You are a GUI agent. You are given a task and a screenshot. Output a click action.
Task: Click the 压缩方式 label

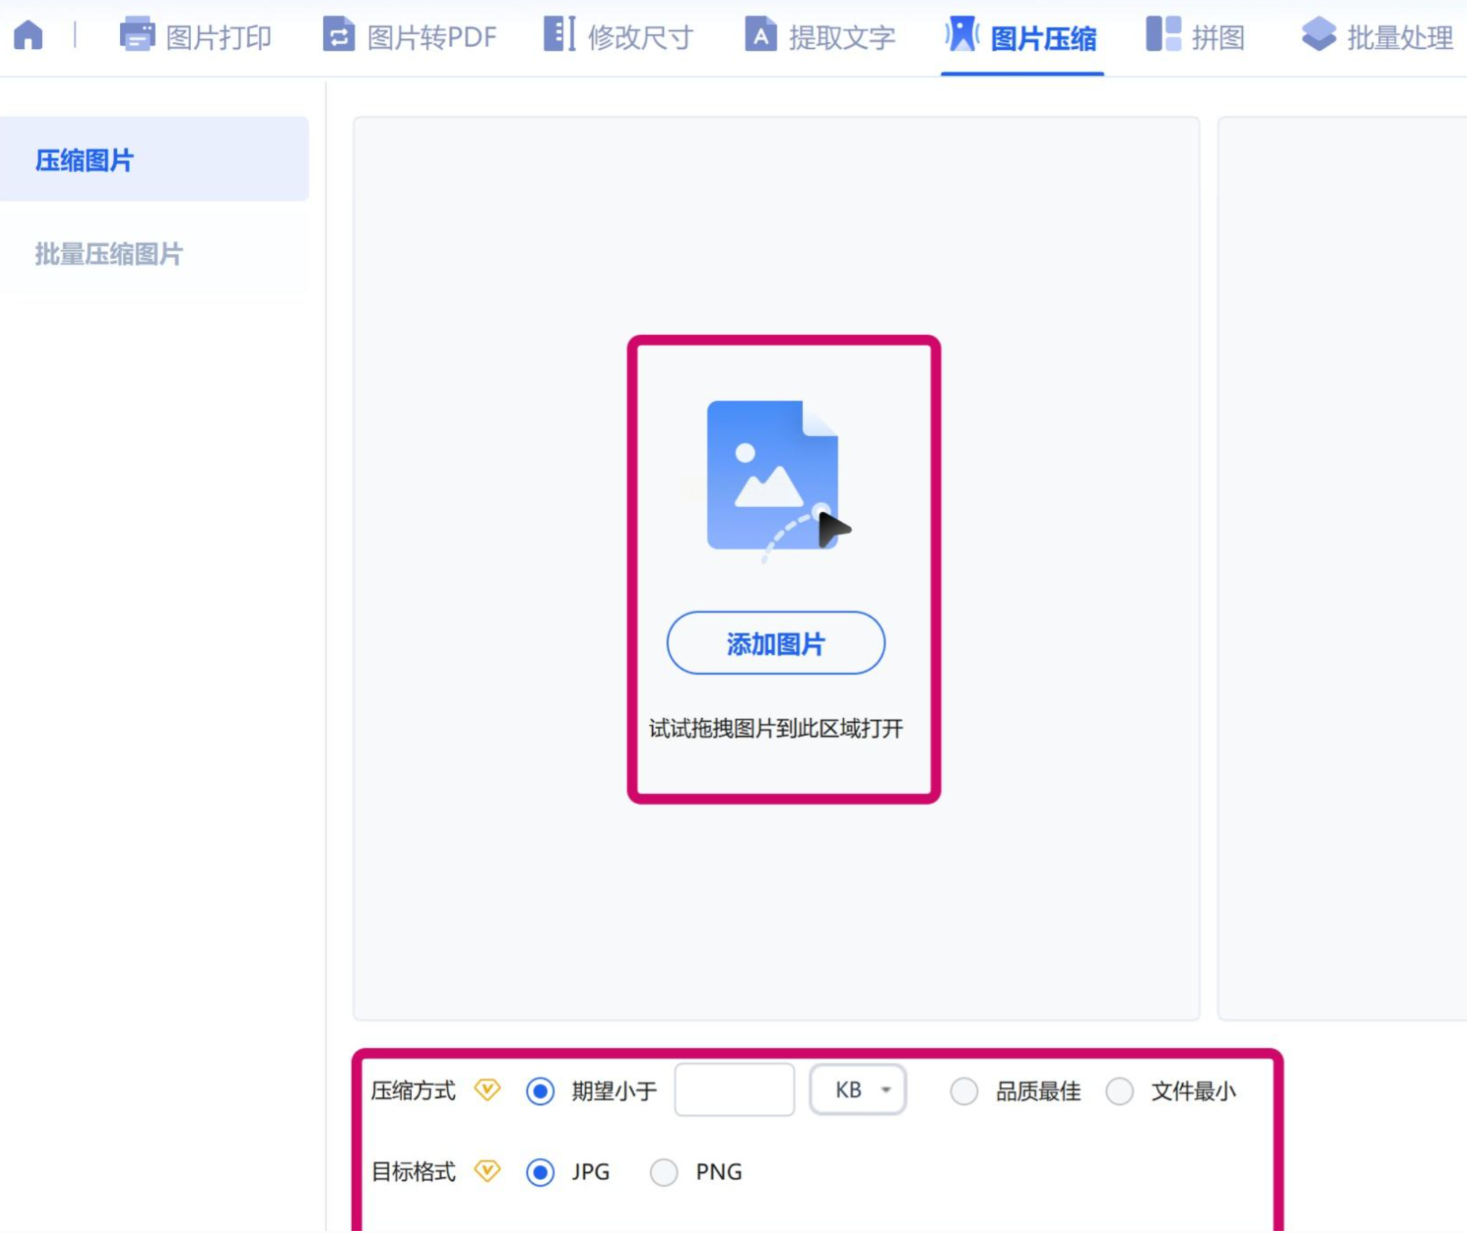[413, 1091]
